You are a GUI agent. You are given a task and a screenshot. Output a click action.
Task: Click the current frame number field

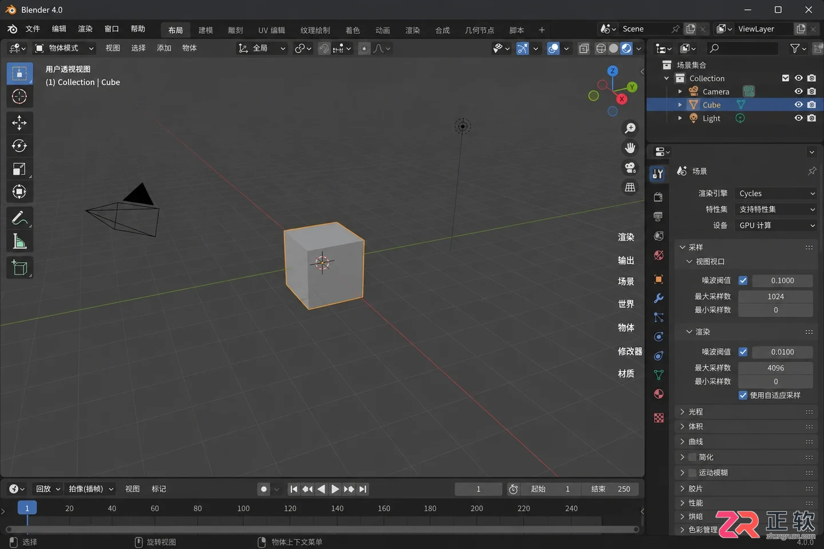478,489
